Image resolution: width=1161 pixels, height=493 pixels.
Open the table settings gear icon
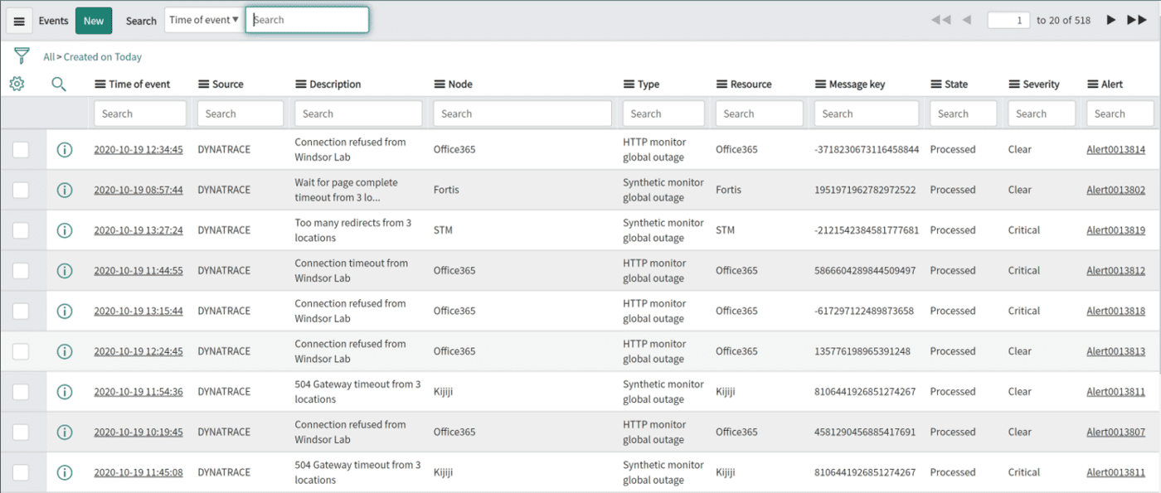17,84
